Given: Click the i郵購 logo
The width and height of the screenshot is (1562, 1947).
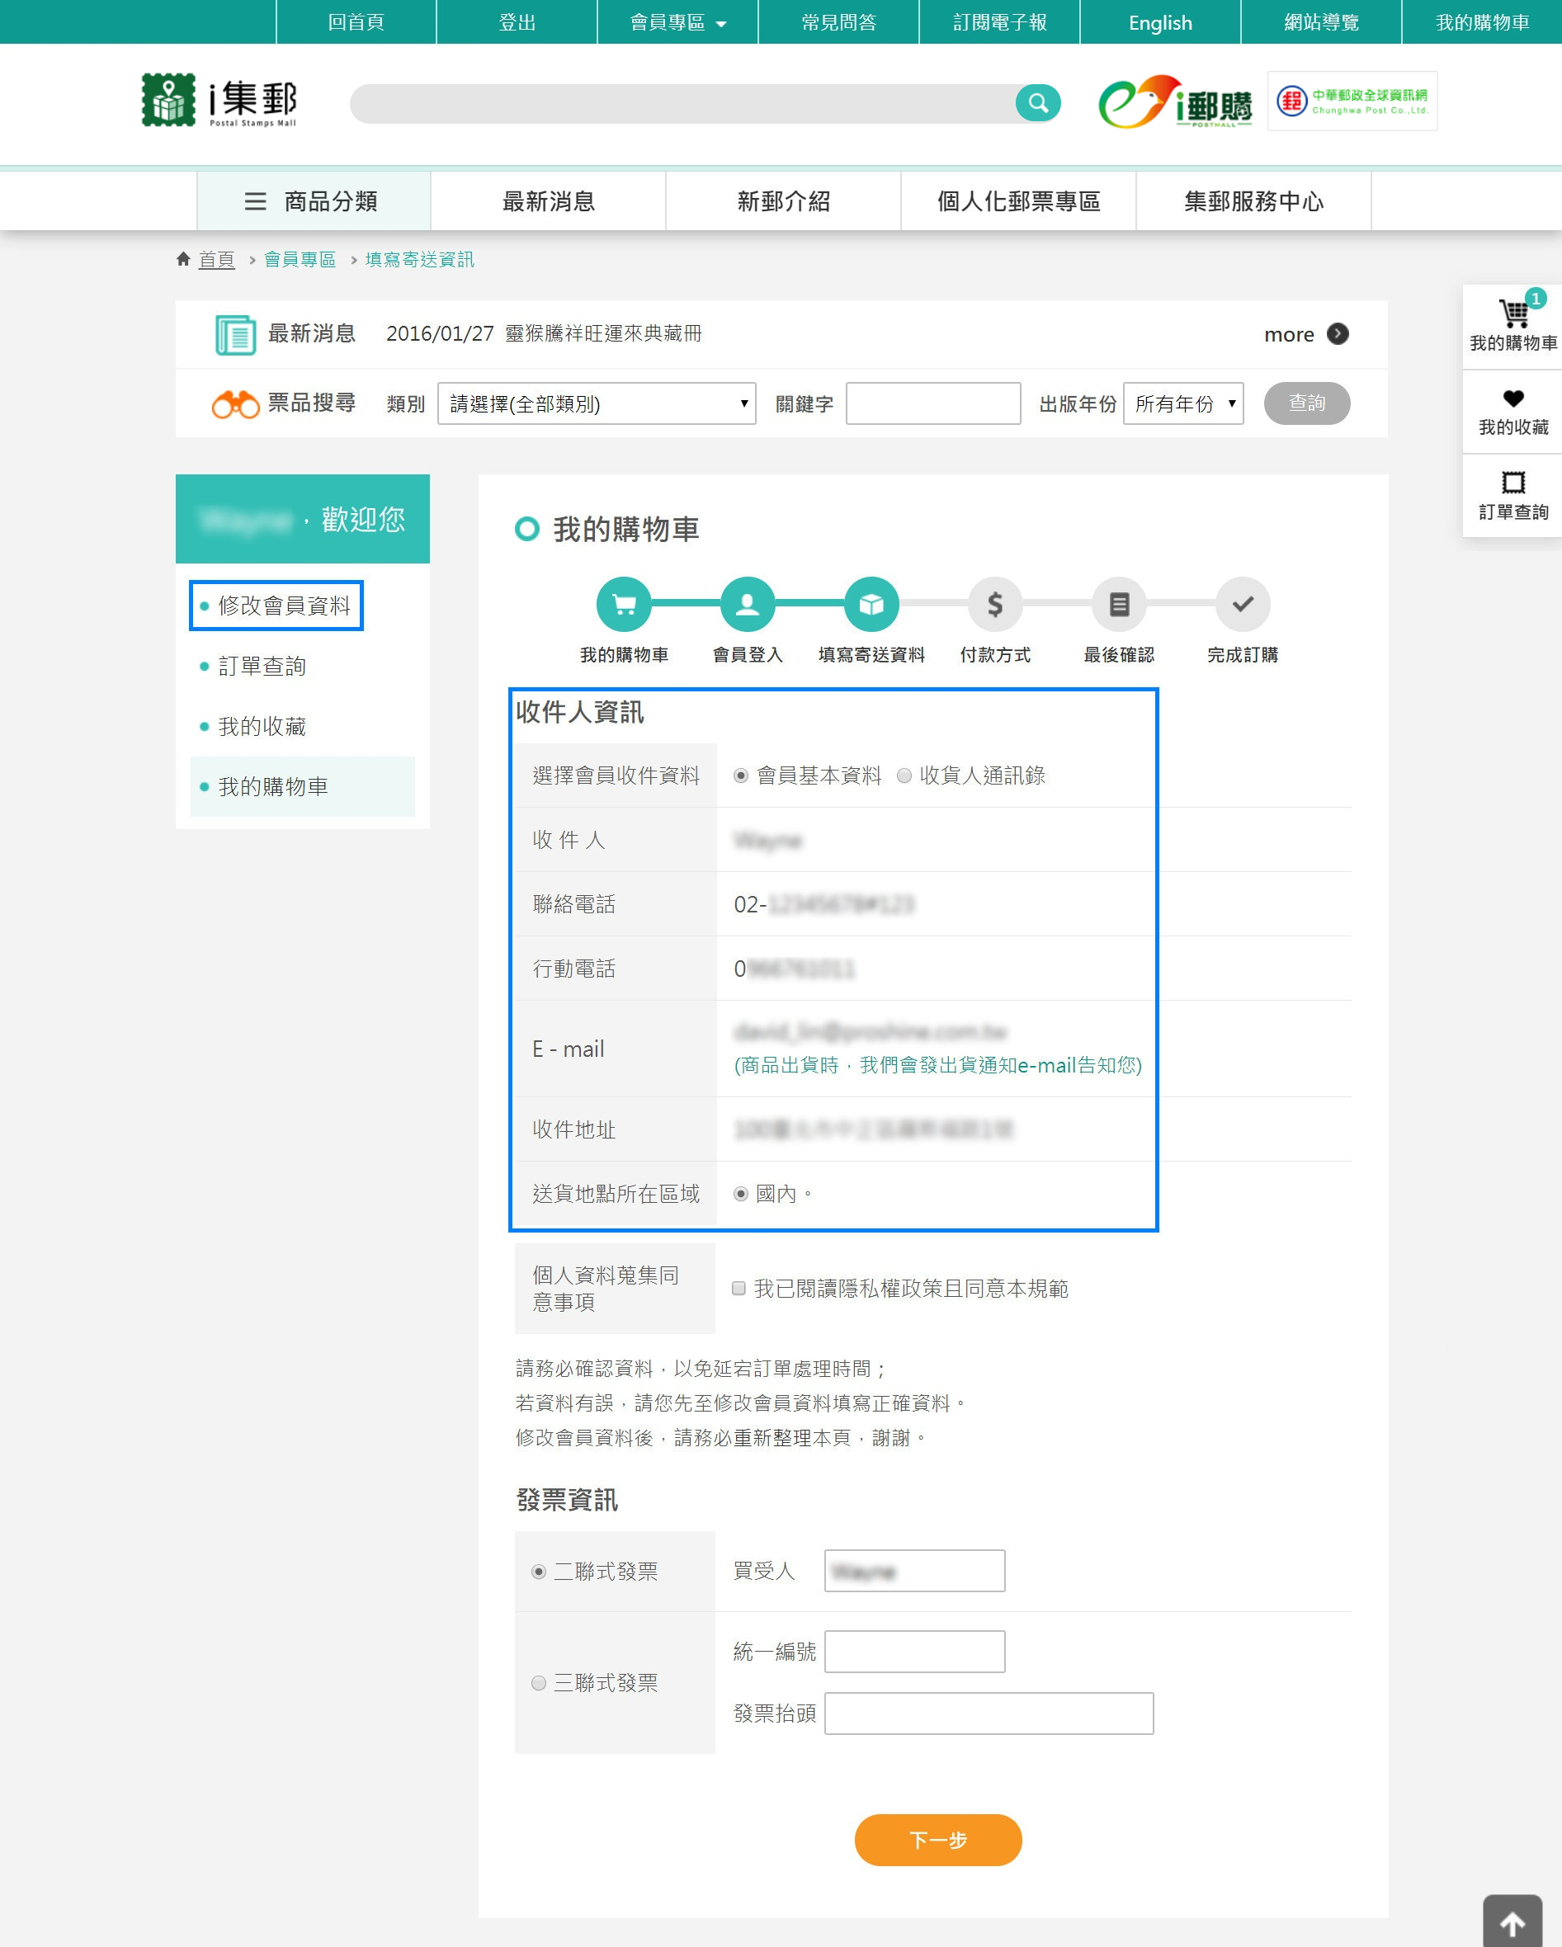Looking at the screenshot, I should pos(1175,102).
